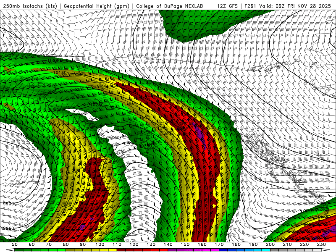Viewport: 336px width, 252px height.
Task: Click the 60 knot label on the legend
Action: point(31,244)
